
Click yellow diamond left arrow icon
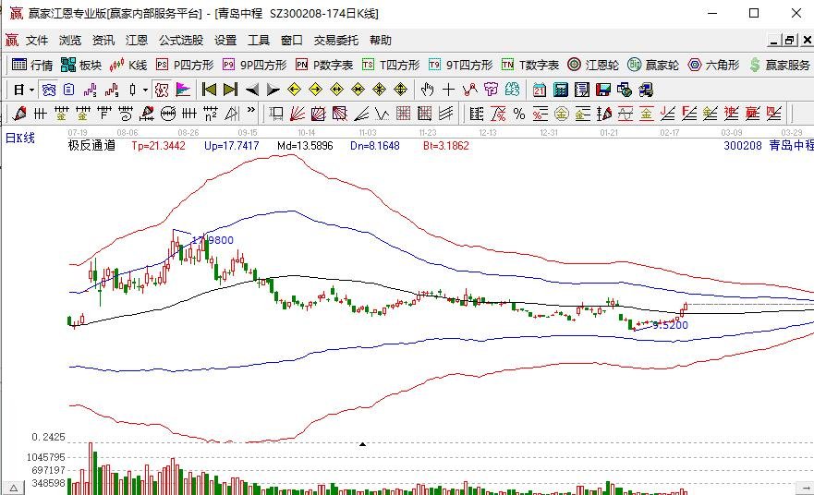tap(295, 90)
